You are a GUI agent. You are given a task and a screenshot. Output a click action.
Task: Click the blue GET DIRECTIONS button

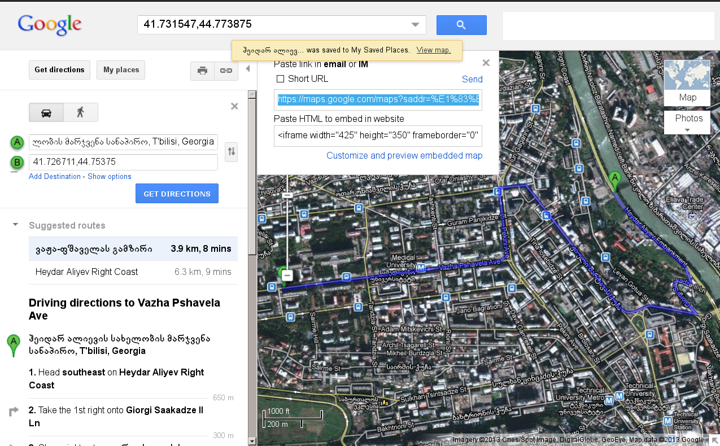(x=177, y=194)
